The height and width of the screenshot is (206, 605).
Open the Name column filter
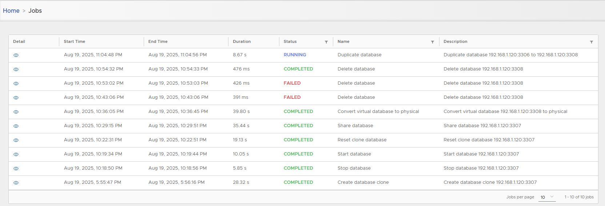coord(433,42)
